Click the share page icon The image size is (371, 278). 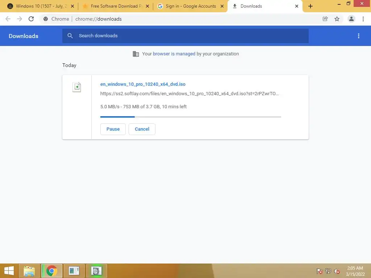(x=325, y=19)
